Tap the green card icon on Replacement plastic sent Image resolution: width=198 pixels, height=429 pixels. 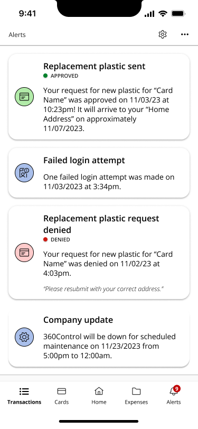(x=24, y=97)
